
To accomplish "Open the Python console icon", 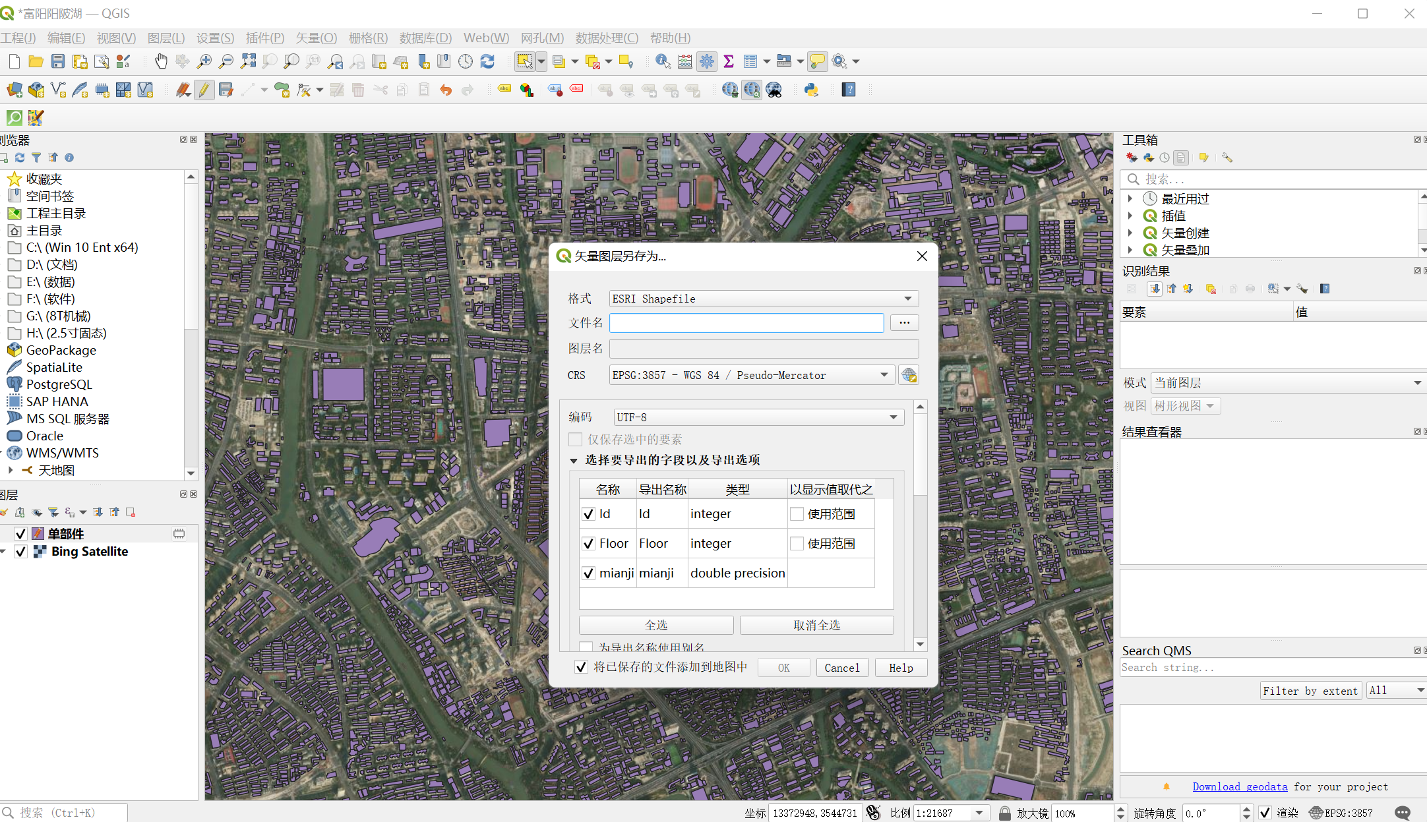I will pyautogui.click(x=811, y=90).
